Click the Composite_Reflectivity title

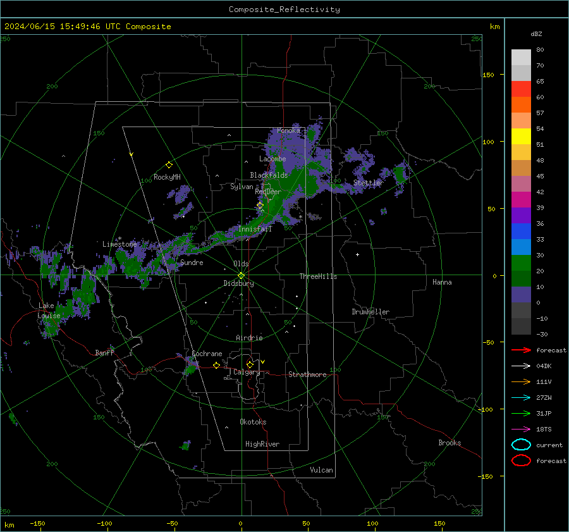pos(284,9)
